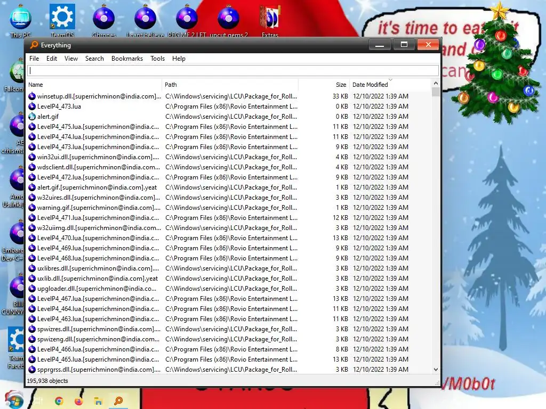Open the Search menu
Viewport: 546px width, 409px height.
[94, 59]
